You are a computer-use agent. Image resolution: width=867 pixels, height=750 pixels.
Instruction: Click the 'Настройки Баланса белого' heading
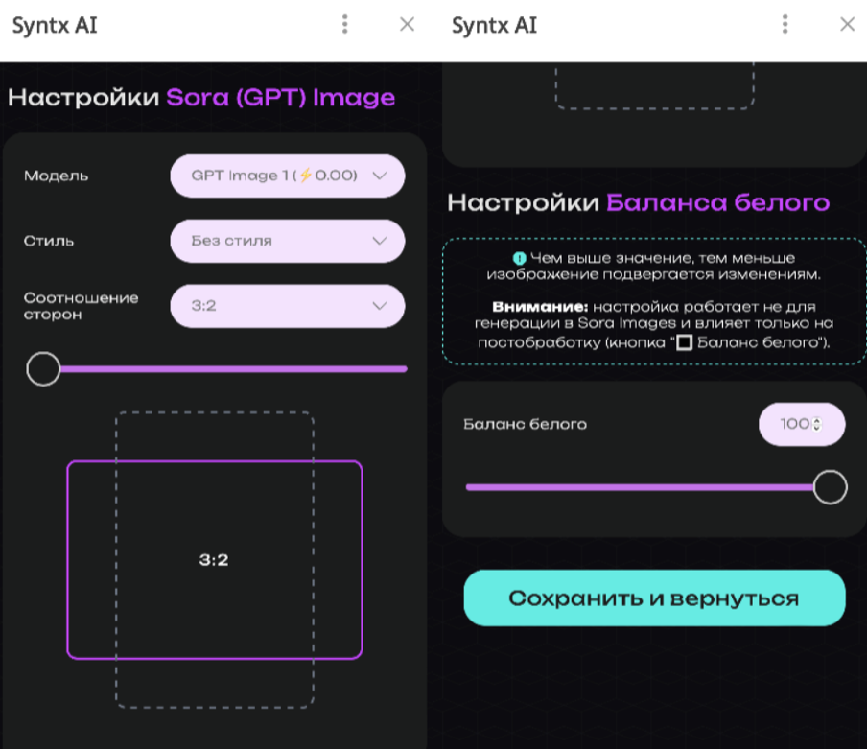click(x=638, y=202)
